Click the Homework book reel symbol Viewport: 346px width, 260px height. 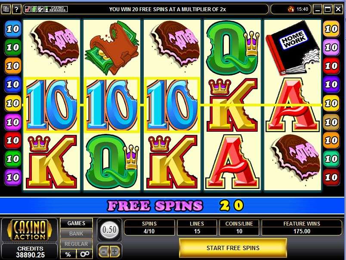pyautogui.click(x=293, y=48)
